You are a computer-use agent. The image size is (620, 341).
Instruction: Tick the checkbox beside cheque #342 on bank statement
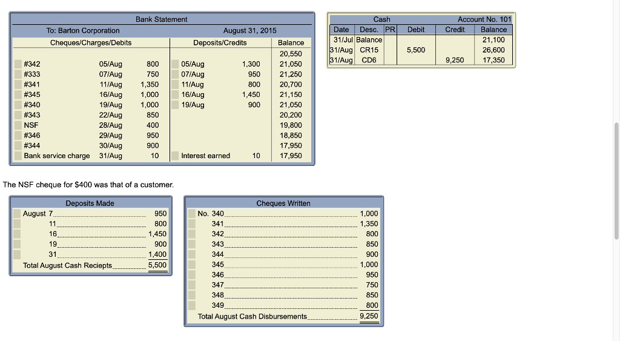[x=18, y=64]
